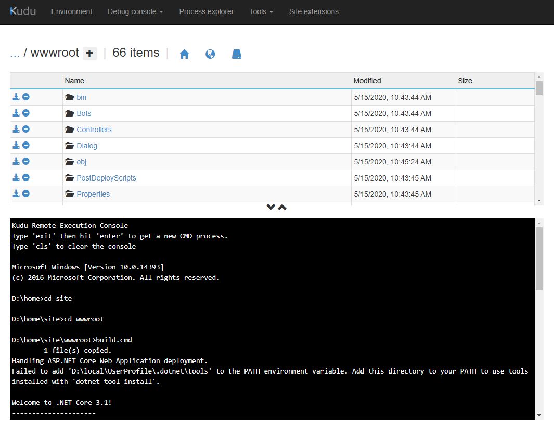Click the '66 items' count label
This screenshot has width=554, height=425.
pyautogui.click(x=136, y=53)
